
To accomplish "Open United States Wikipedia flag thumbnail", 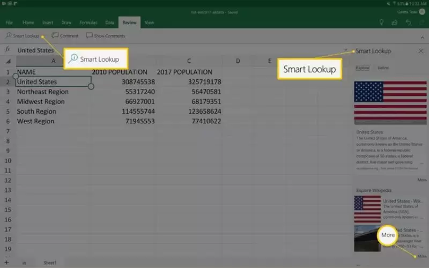I will (367, 210).
